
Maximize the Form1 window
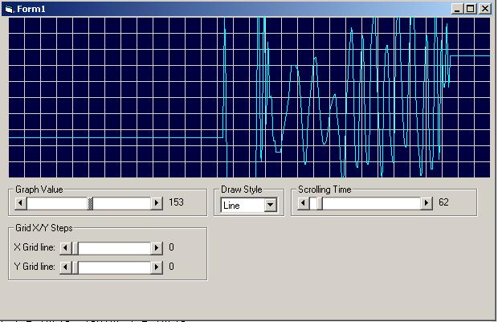coord(471,9)
